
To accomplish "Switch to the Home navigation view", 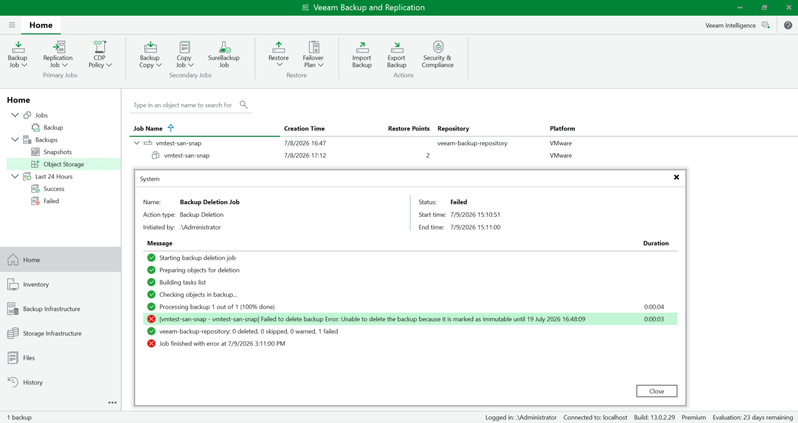I will pos(60,260).
